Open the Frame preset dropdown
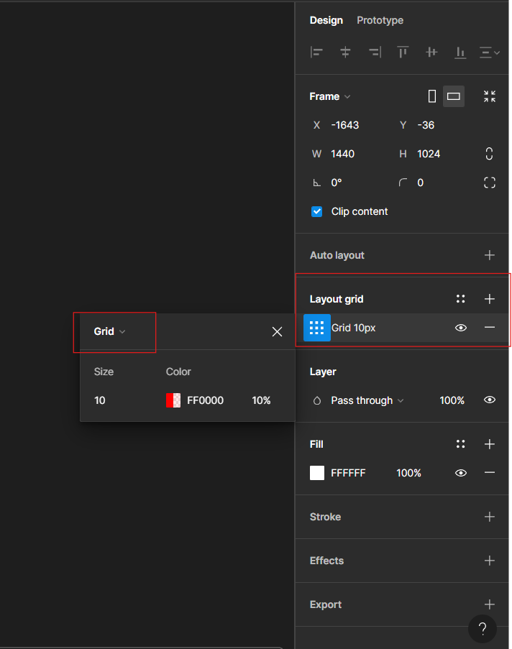 coord(330,96)
